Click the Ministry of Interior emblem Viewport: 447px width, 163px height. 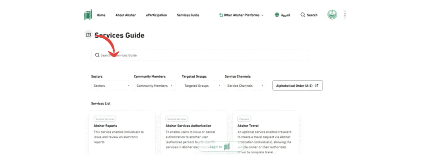(332, 15)
